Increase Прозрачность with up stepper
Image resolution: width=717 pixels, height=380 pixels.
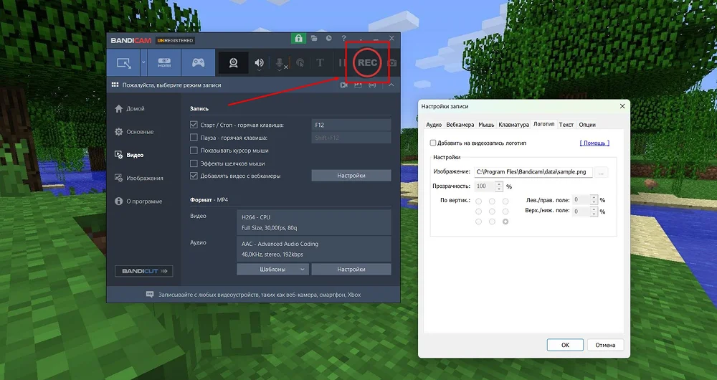[x=499, y=184]
